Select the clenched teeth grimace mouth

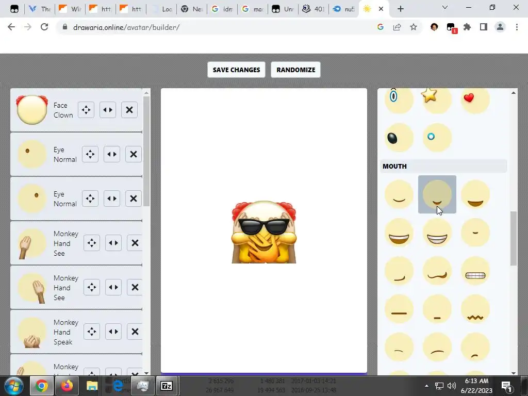pyautogui.click(x=475, y=271)
